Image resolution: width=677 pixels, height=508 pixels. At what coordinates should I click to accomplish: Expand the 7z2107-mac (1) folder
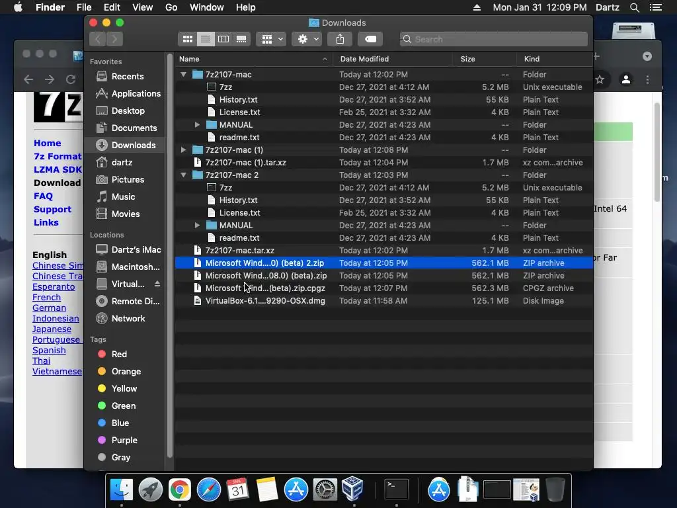click(184, 150)
